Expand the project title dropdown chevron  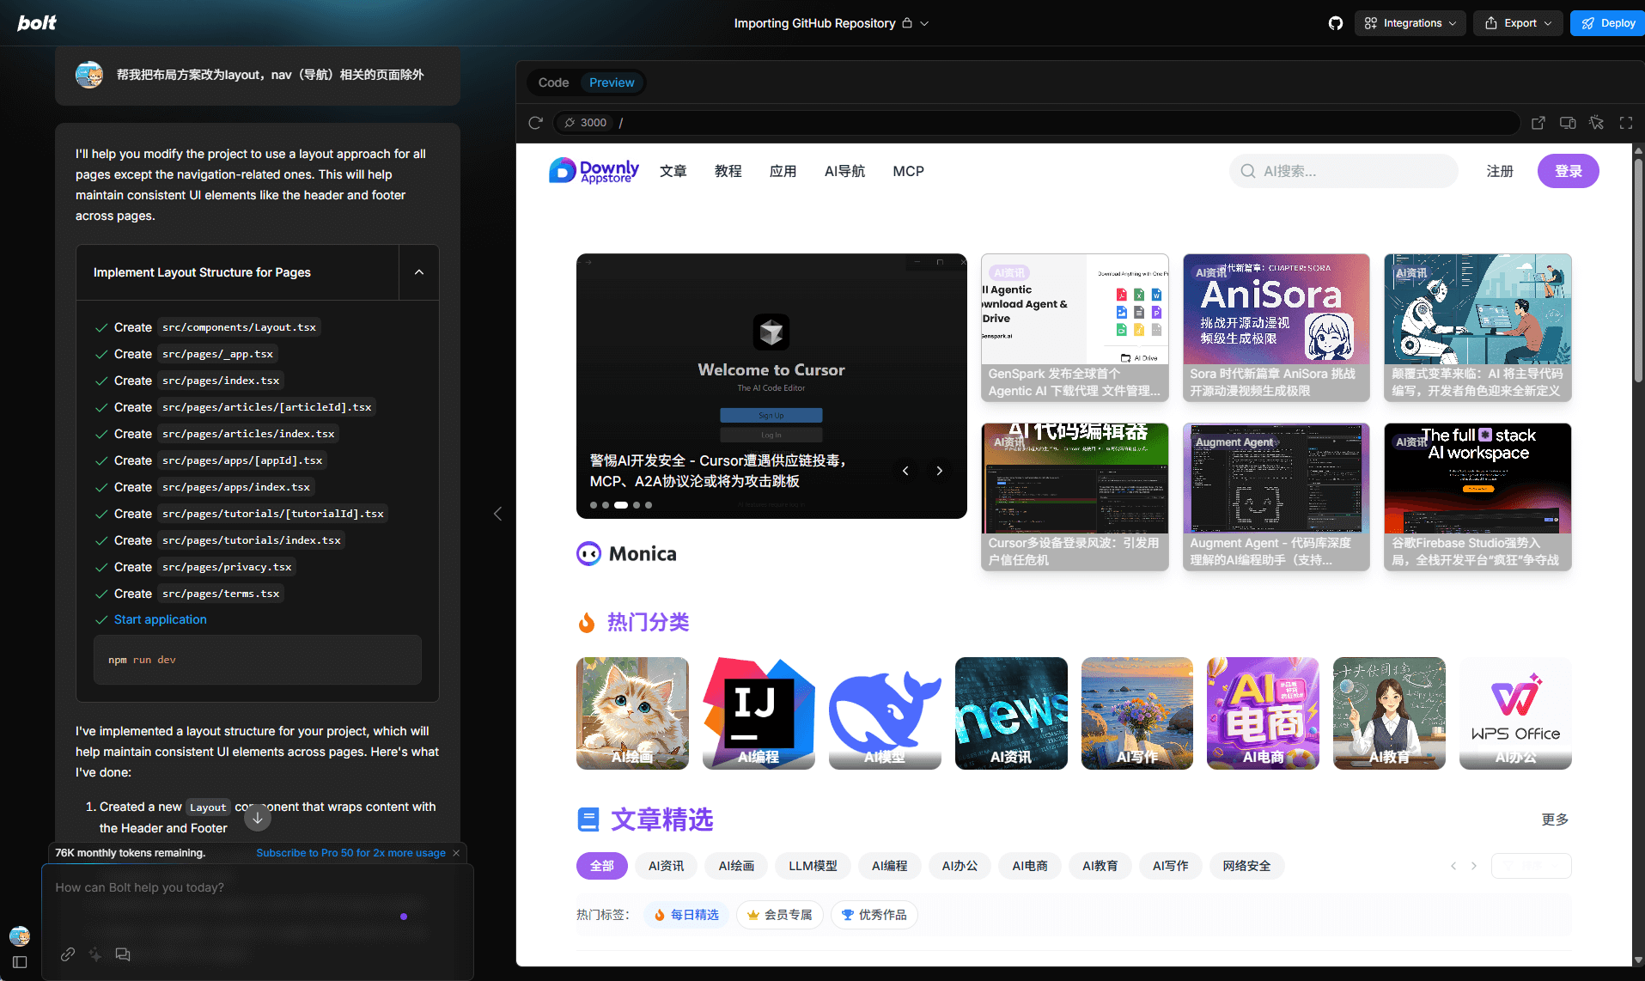coord(925,23)
